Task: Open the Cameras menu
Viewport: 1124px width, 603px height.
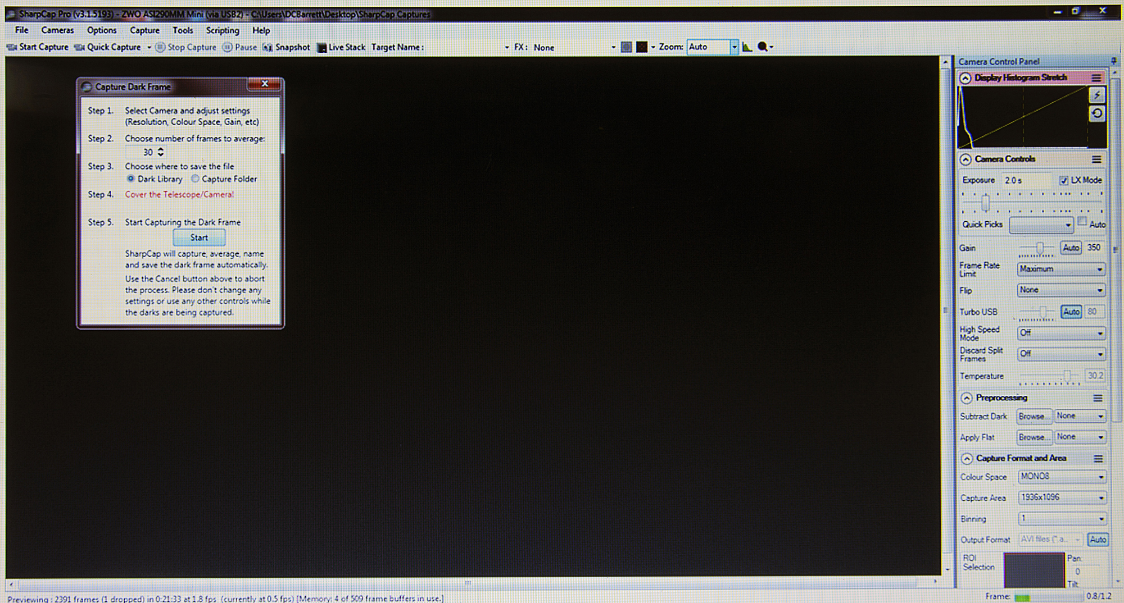Action: pos(57,30)
